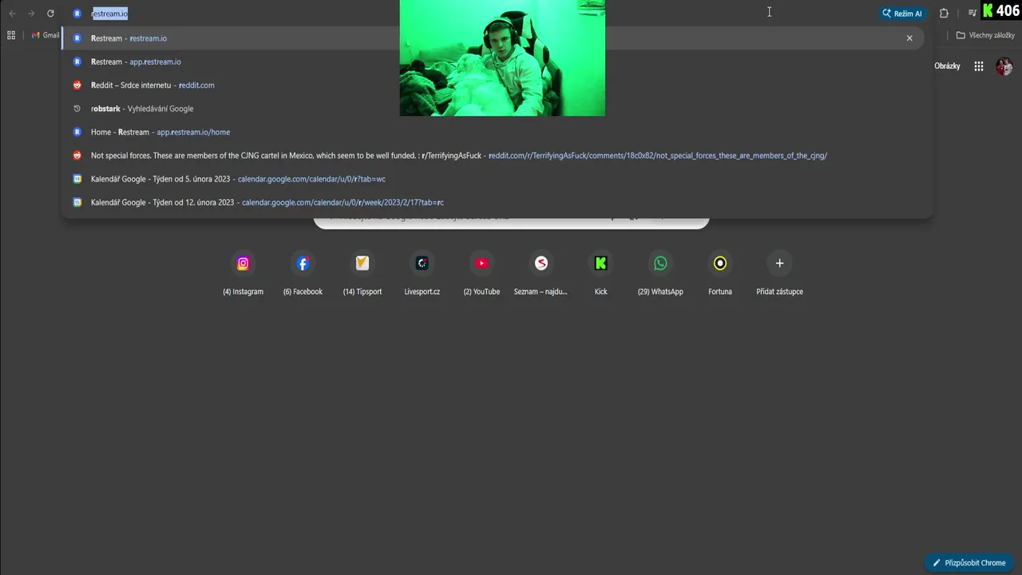Open the media controls icon
The width and height of the screenshot is (1022, 575).
tap(972, 14)
